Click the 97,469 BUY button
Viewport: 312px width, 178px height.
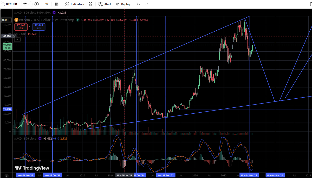[39, 27]
